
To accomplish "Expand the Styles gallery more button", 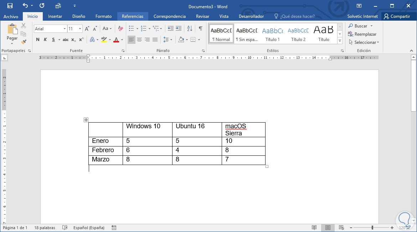I will coord(340,41).
